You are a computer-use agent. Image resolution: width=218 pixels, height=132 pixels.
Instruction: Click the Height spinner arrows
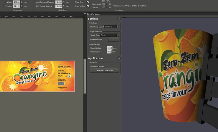coord(22,6)
